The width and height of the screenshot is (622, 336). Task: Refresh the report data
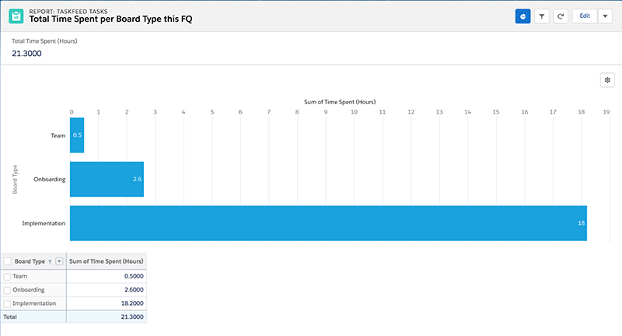[x=561, y=16]
